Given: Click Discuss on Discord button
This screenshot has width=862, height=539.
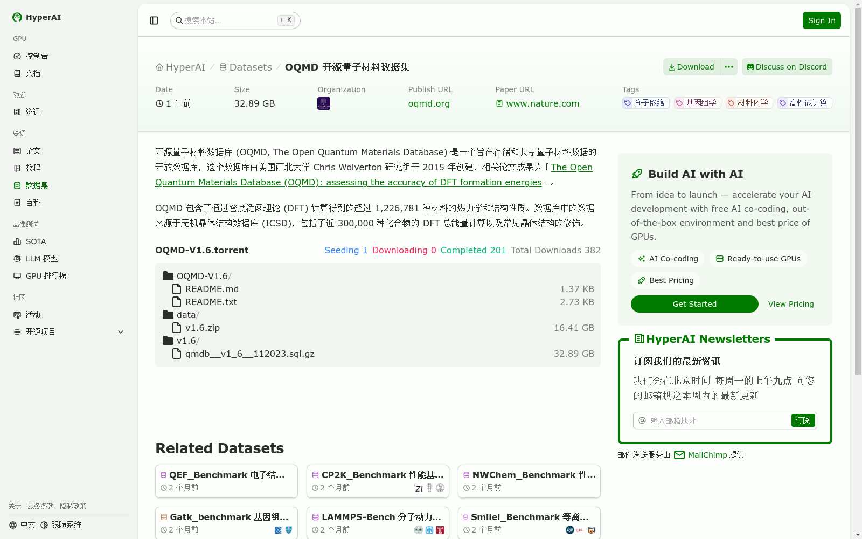Looking at the screenshot, I should [787, 67].
